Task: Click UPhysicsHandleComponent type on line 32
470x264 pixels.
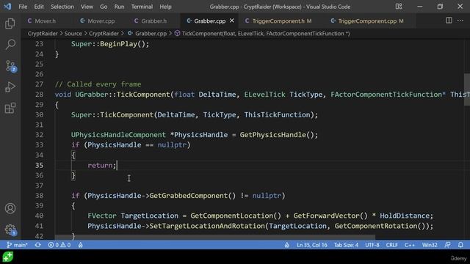Action: [118, 135]
